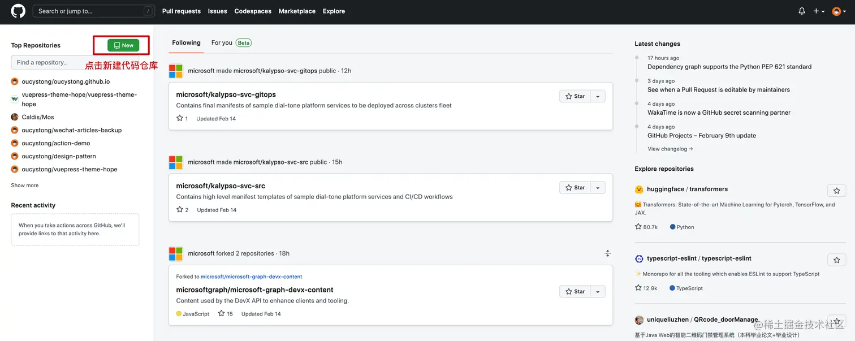The width and height of the screenshot is (855, 341).
Task: Open the plus create-new menu
Action: click(x=819, y=11)
